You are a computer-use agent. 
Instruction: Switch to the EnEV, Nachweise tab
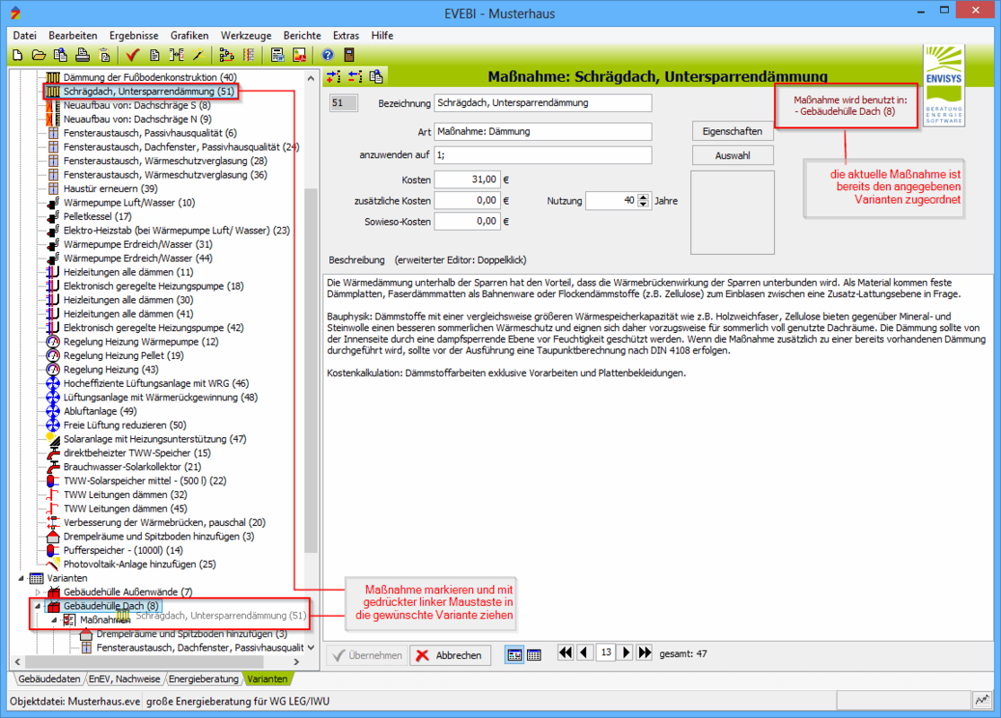point(125,679)
